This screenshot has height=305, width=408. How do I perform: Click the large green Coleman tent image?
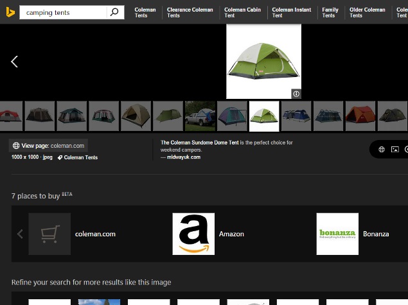coord(263,62)
